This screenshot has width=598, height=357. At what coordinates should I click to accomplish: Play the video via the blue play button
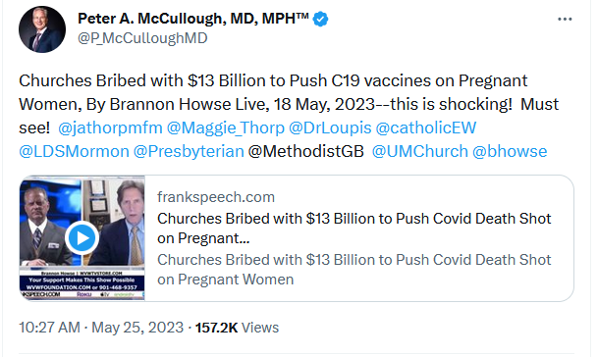coord(82,237)
